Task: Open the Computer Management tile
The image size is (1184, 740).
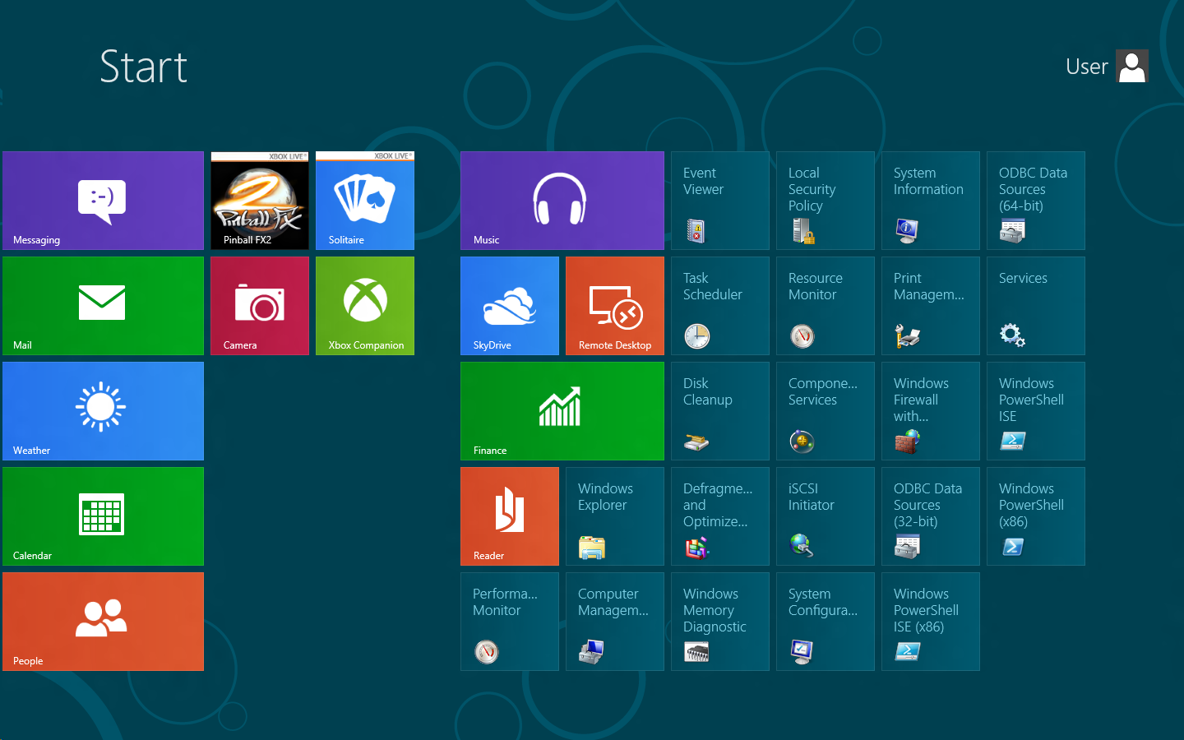Action: [615, 622]
